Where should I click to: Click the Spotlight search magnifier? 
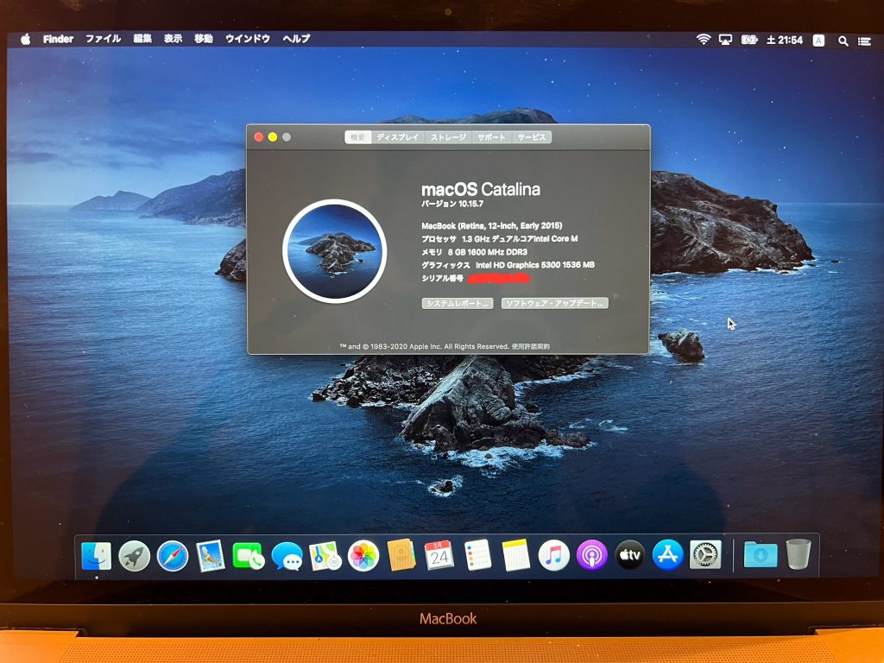[x=843, y=40]
